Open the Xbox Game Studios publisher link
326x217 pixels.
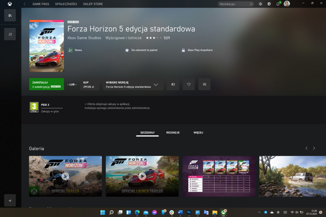(84, 38)
